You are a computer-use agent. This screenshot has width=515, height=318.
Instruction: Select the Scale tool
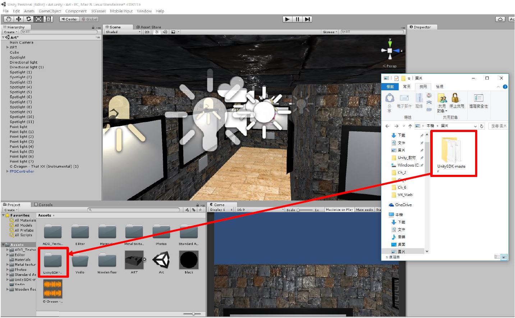click(38, 19)
